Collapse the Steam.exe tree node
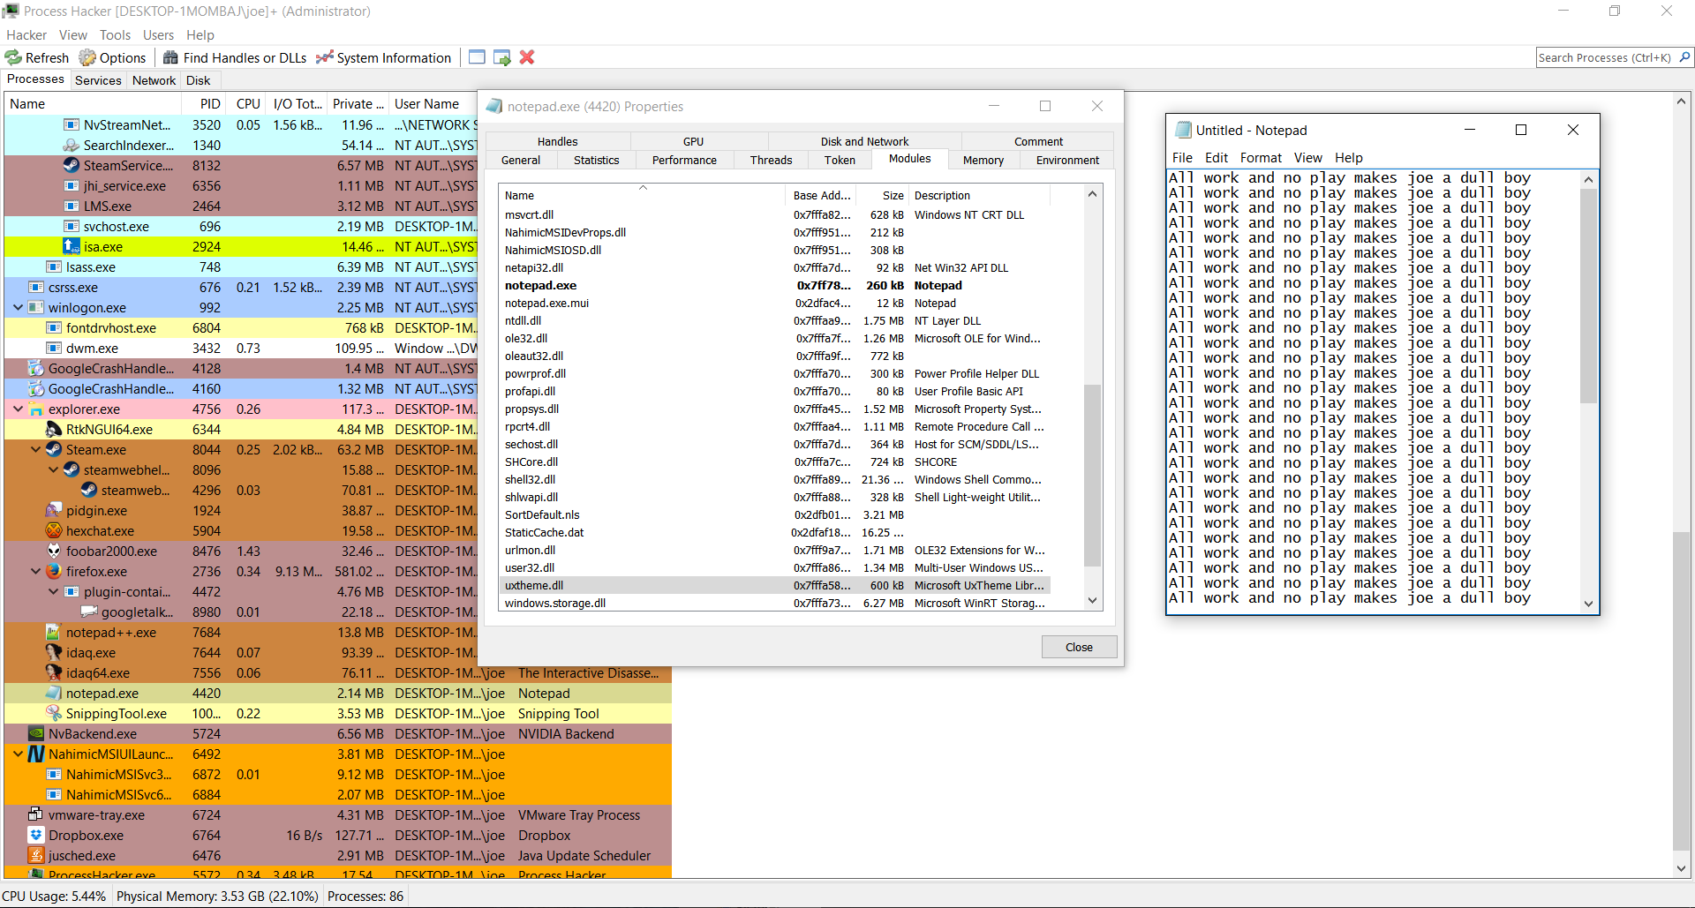Image resolution: width=1695 pixels, height=908 pixels. 36,449
